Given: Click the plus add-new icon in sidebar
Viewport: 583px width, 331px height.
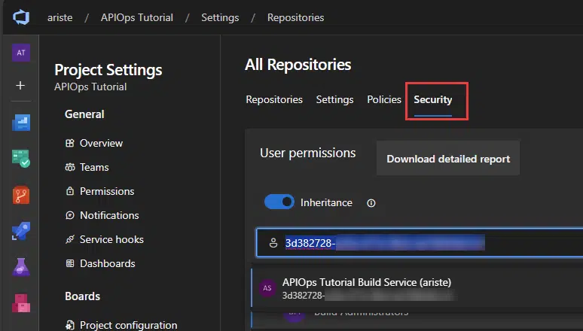Looking at the screenshot, I should (x=20, y=86).
